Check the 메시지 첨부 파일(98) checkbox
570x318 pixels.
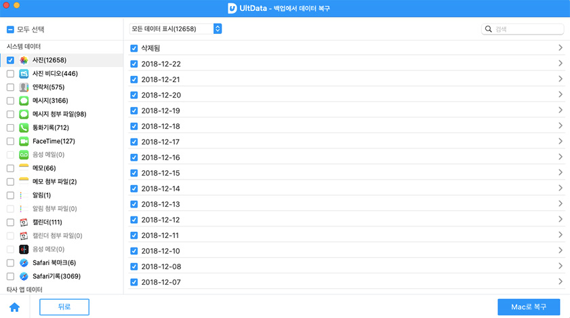pos(10,114)
